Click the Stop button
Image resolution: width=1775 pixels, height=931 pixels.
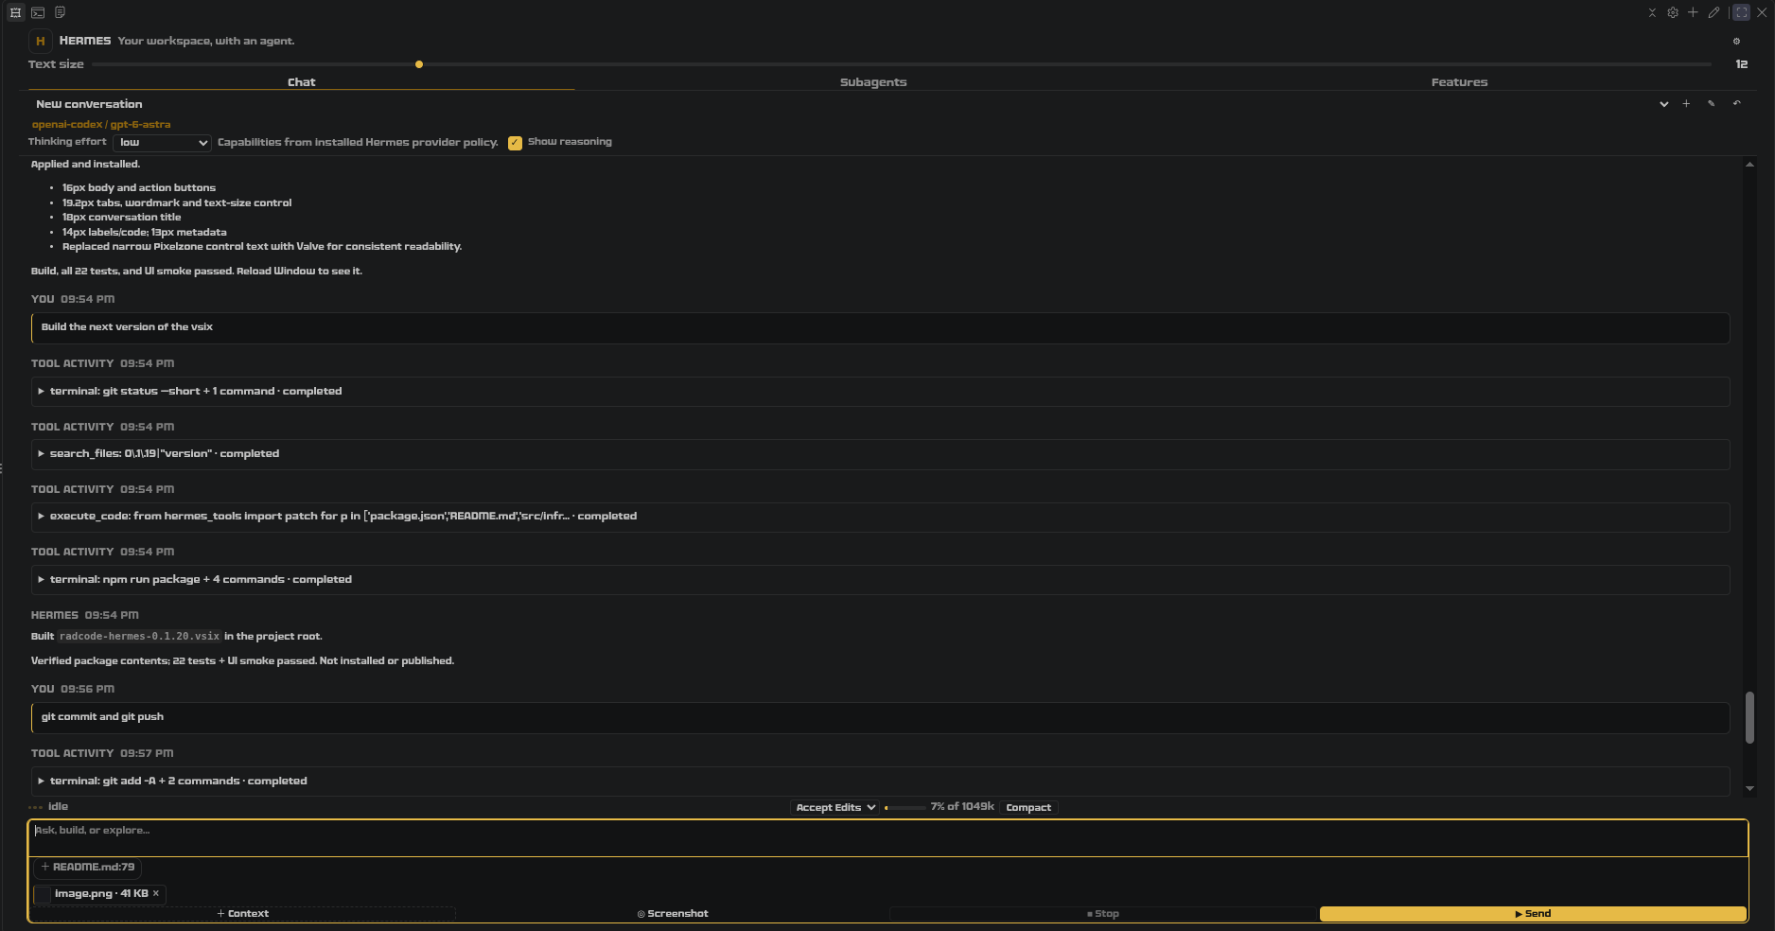click(1103, 914)
